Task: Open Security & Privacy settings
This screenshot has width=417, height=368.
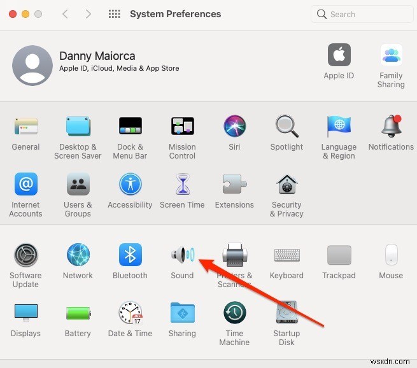Action: (286, 184)
